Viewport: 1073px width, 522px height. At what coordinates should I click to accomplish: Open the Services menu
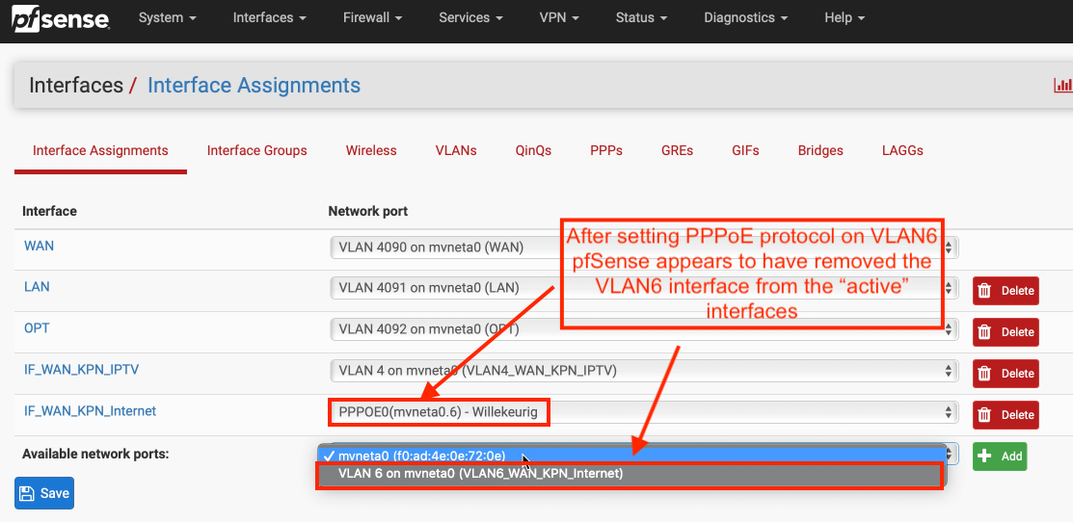tap(470, 17)
